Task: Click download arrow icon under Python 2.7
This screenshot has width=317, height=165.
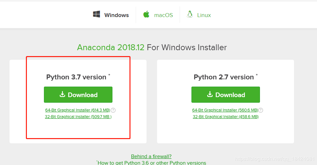Action: [x=210, y=94]
